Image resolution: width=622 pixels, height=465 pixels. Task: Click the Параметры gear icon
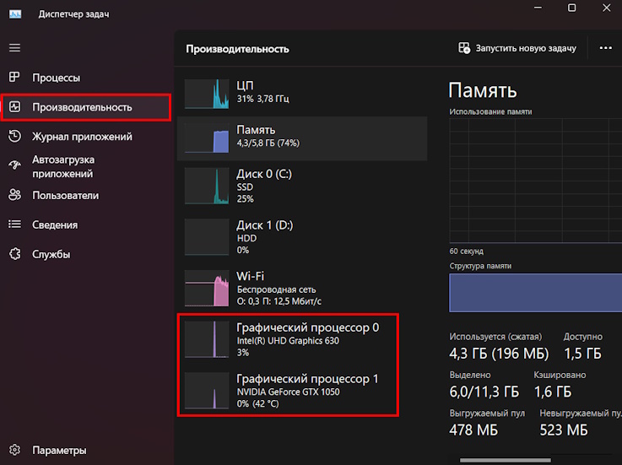pyautogui.click(x=14, y=450)
